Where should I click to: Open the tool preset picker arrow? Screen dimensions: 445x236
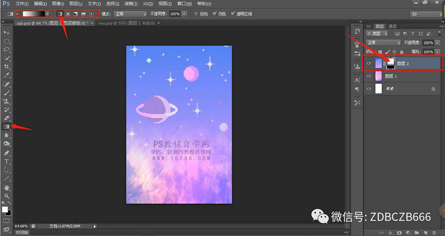17,14
